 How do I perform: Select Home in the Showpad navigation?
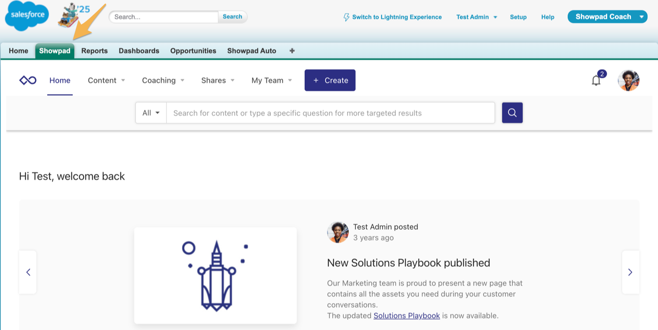60,80
